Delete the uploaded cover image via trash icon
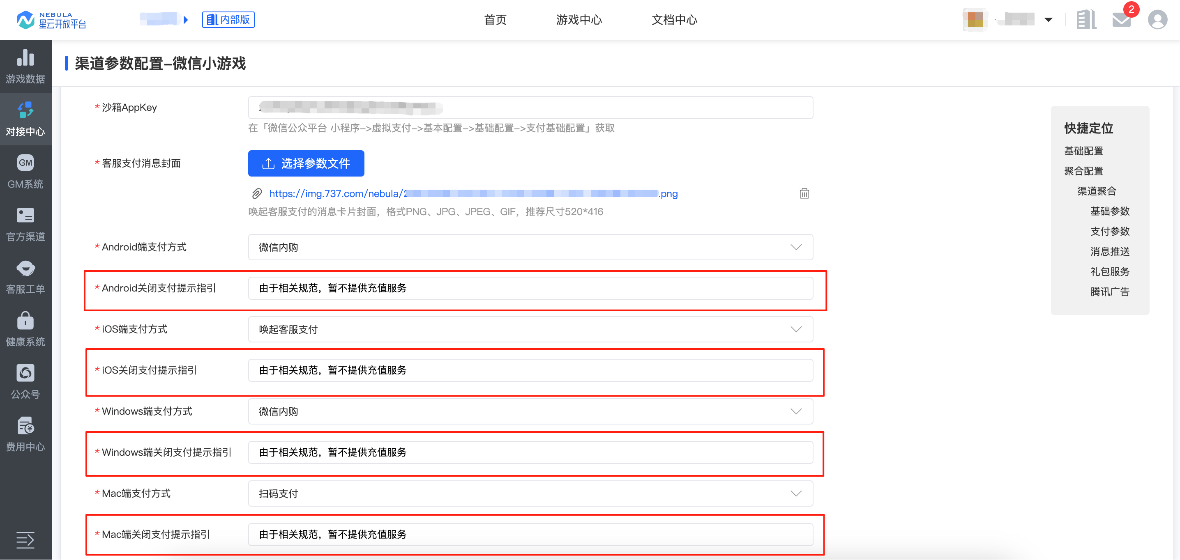 804,194
